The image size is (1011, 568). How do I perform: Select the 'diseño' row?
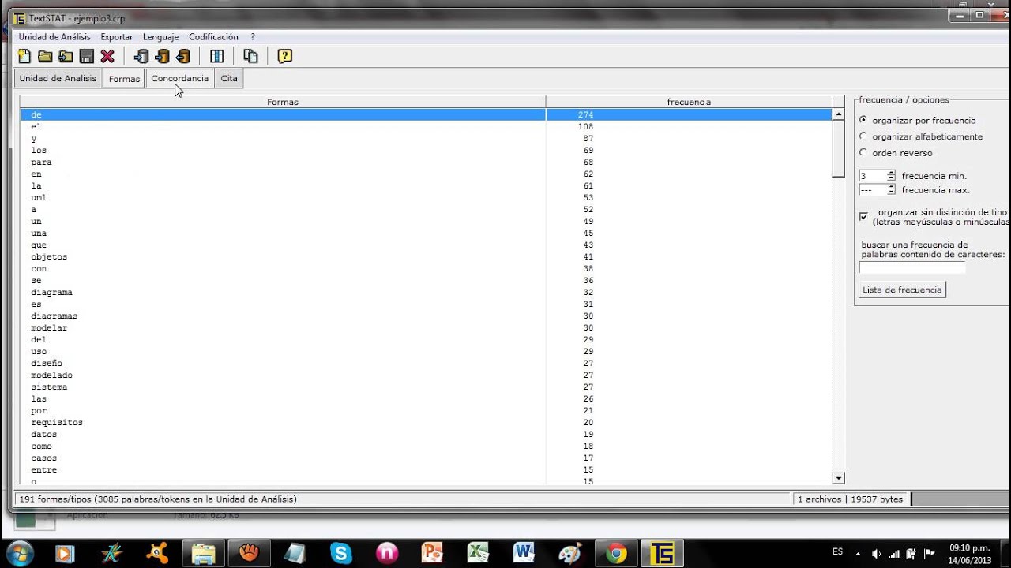point(427,363)
